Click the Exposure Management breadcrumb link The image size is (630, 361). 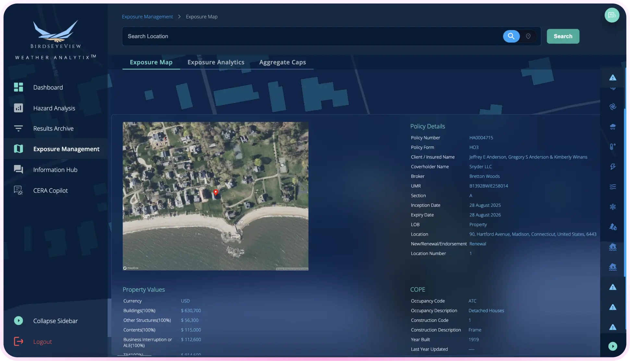(147, 17)
